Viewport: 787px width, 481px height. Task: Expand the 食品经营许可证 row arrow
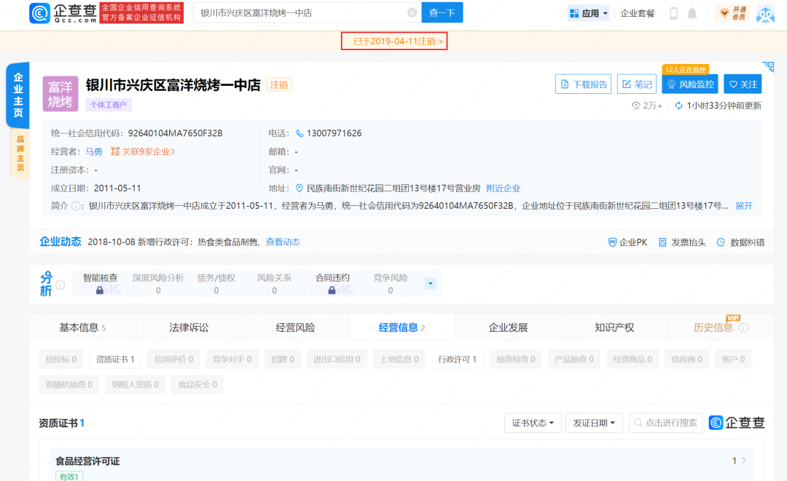point(744,461)
